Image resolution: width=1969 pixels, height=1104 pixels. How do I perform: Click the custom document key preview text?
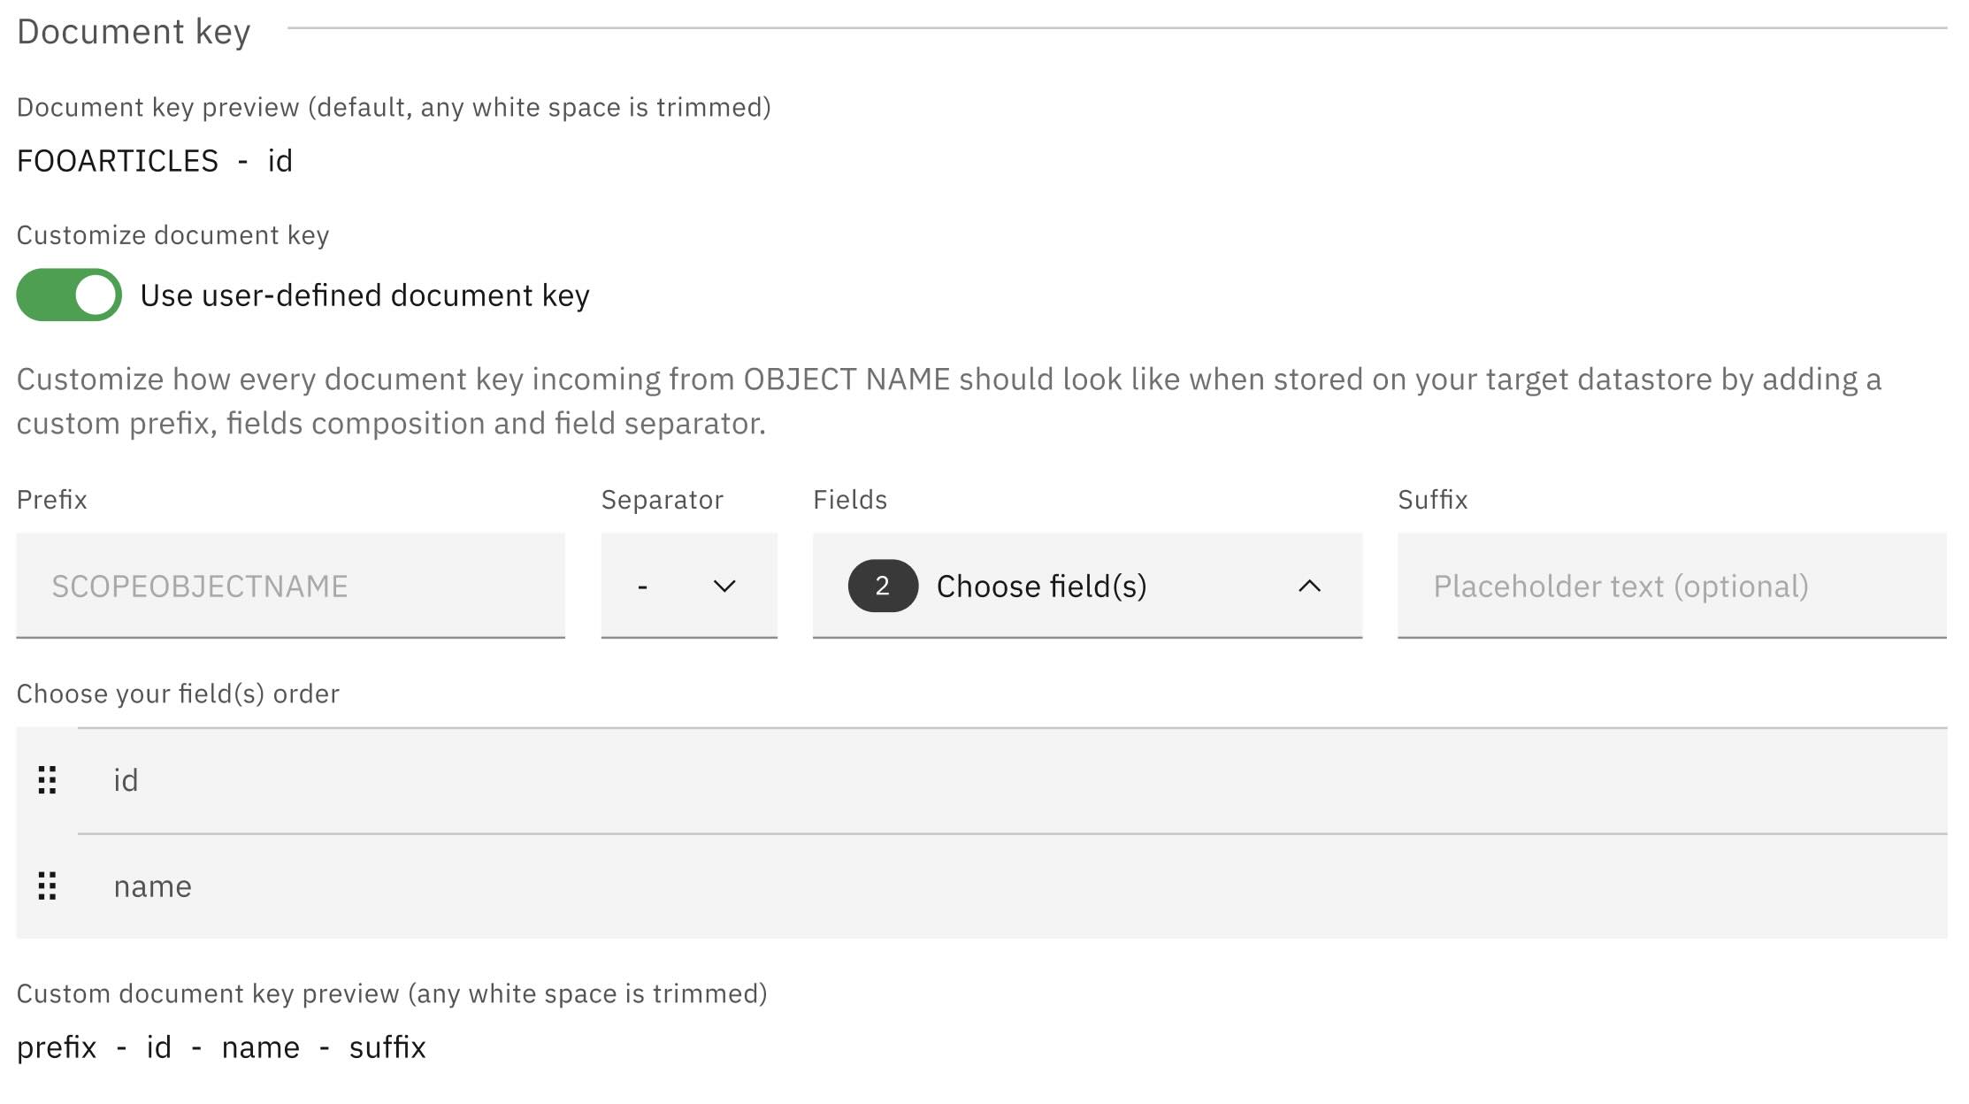[x=221, y=1047]
